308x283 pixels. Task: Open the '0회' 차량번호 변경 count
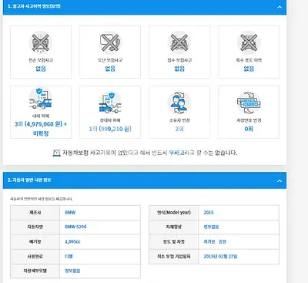(x=249, y=129)
